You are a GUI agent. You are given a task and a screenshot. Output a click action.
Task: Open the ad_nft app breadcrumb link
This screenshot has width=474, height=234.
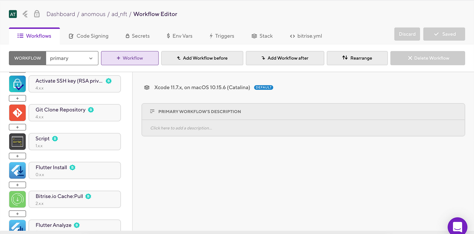coord(119,14)
